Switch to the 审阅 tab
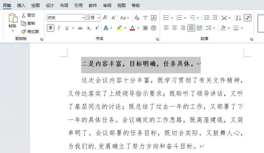 tap(107, 5)
